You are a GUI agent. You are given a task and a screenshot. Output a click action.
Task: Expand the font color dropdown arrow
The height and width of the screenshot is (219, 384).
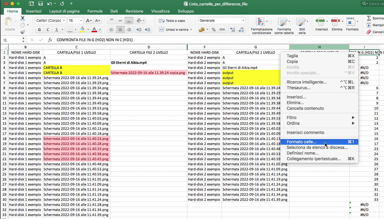(x=100, y=30)
